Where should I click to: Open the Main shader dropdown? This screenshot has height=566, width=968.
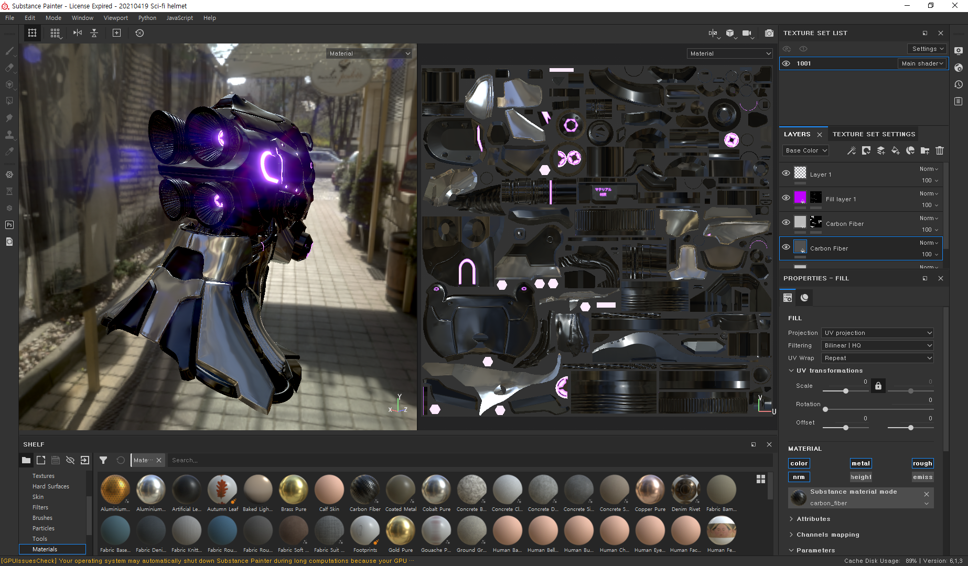922,63
